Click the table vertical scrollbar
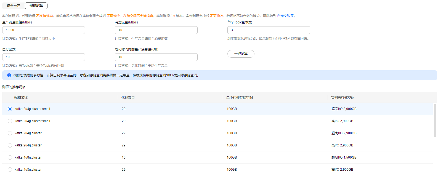The width and height of the screenshot is (438, 174). 435,121
